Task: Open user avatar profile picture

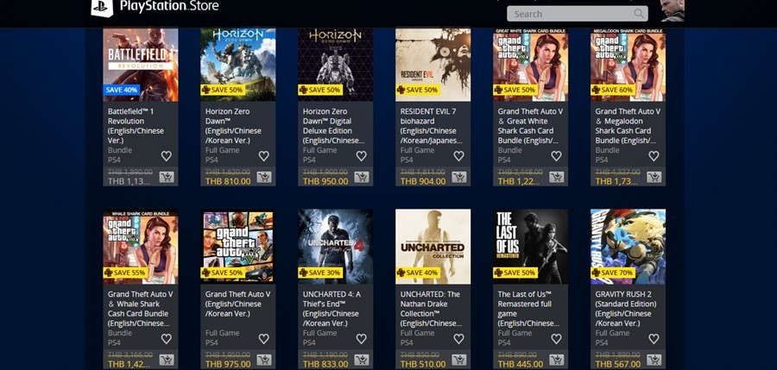Action: pos(673,10)
